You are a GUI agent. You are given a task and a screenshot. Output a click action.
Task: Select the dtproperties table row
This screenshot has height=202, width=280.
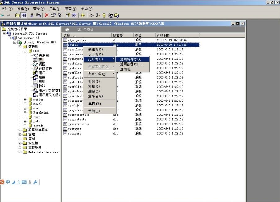click(131, 40)
